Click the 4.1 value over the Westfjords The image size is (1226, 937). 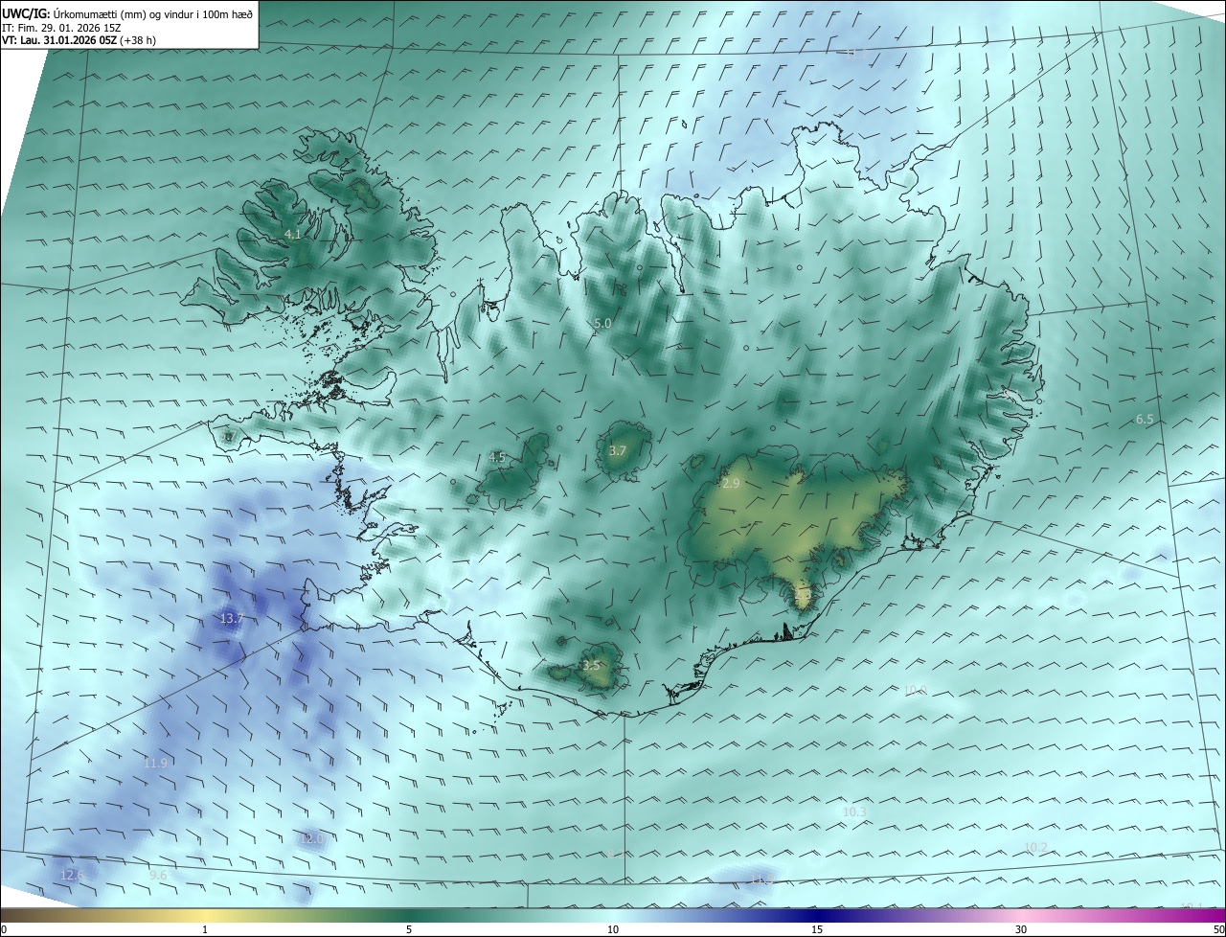coord(292,234)
